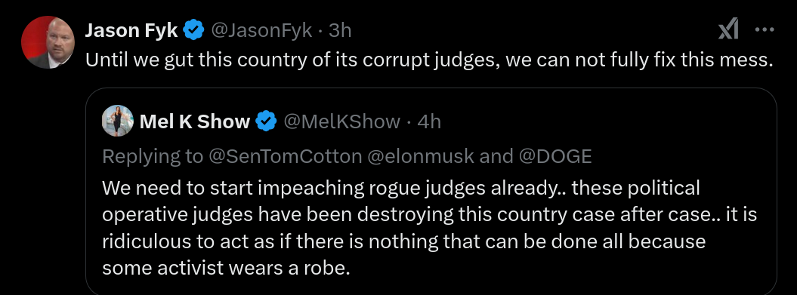
Task: Open the three-dot More options menu
Action: (x=764, y=30)
